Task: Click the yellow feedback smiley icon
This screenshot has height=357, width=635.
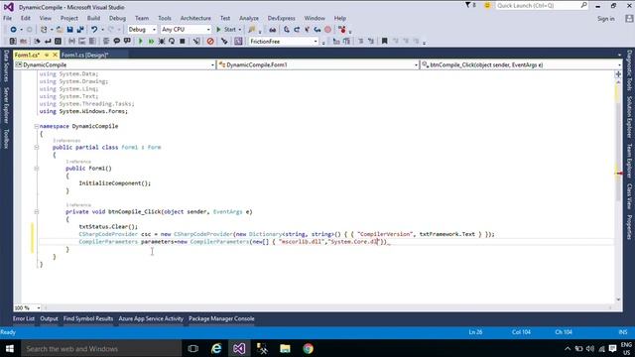Action: click(x=487, y=5)
